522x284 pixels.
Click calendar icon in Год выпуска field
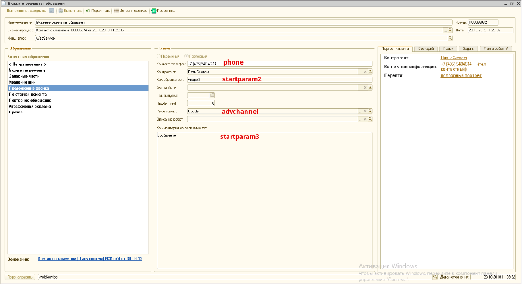point(213,95)
